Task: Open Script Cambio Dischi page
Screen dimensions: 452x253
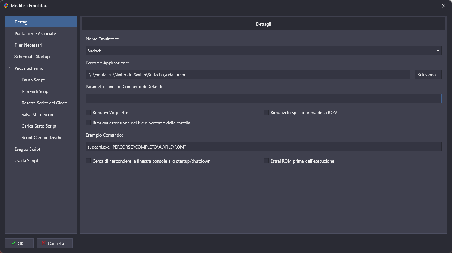Action: tap(42, 137)
